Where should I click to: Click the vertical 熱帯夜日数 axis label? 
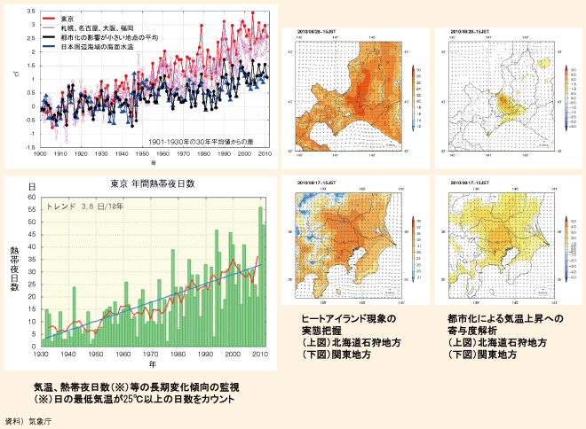(x=14, y=269)
